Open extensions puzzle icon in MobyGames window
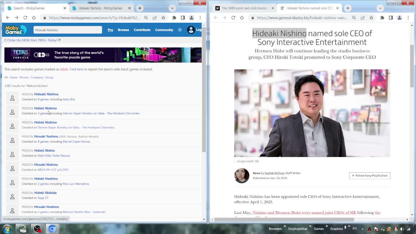Viewport: 416px width, 234px height. pyautogui.click(x=174, y=18)
